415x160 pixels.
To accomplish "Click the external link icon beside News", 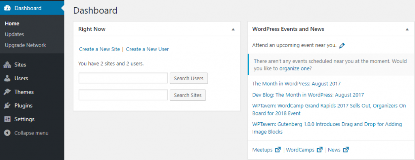I will tap(346, 150).
